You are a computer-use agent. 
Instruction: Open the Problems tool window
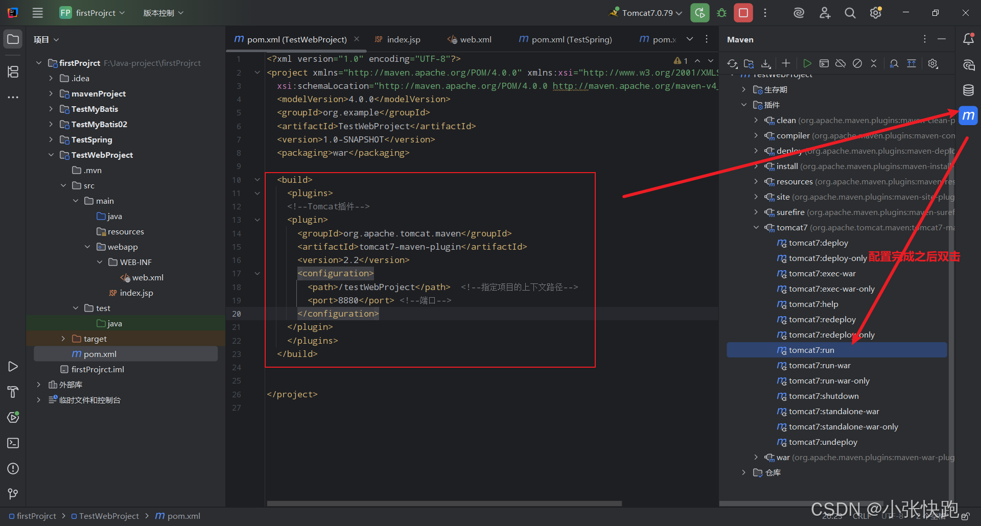coord(13,468)
